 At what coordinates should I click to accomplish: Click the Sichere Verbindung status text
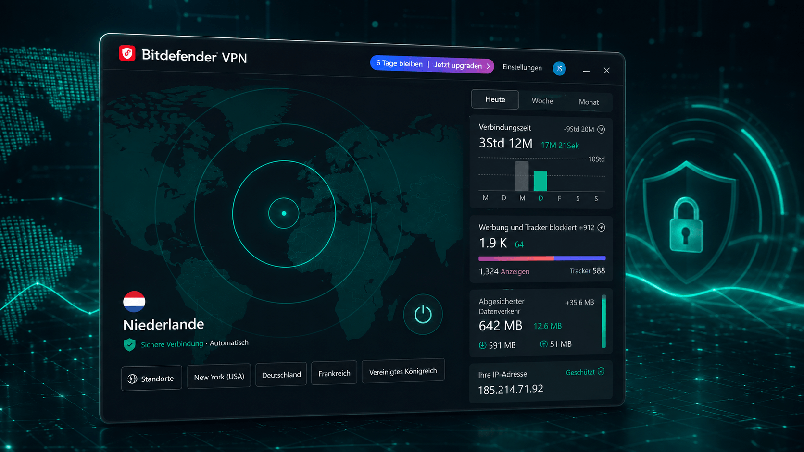click(172, 344)
